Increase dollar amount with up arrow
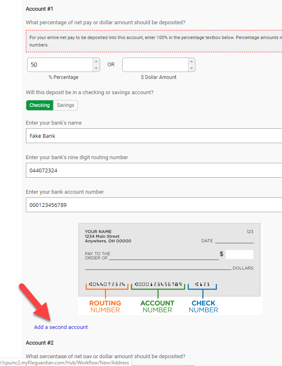The image size is (282, 366). (191, 62)
